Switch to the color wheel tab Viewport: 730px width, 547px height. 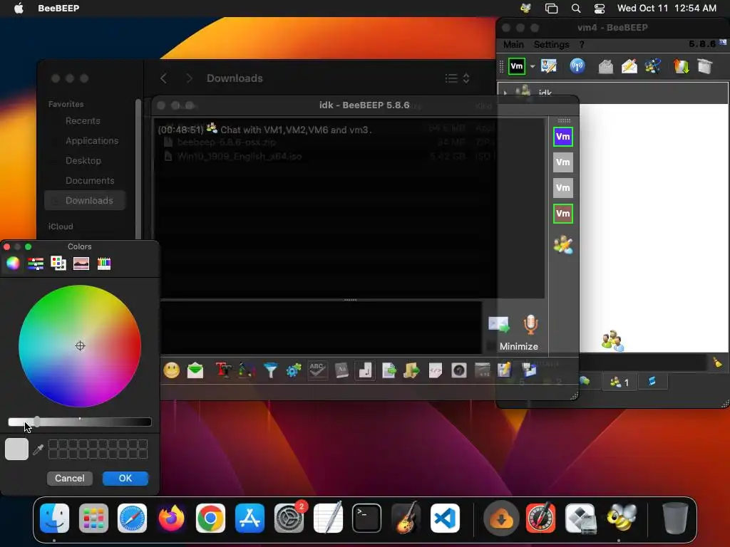pyautogui.click(x=13, y=264)
